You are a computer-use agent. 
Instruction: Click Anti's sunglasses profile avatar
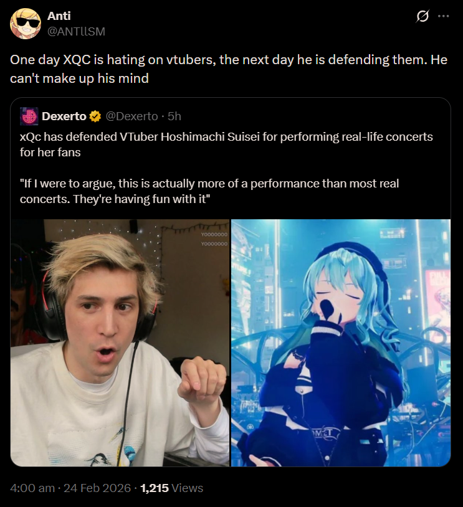tap(26, 24)
